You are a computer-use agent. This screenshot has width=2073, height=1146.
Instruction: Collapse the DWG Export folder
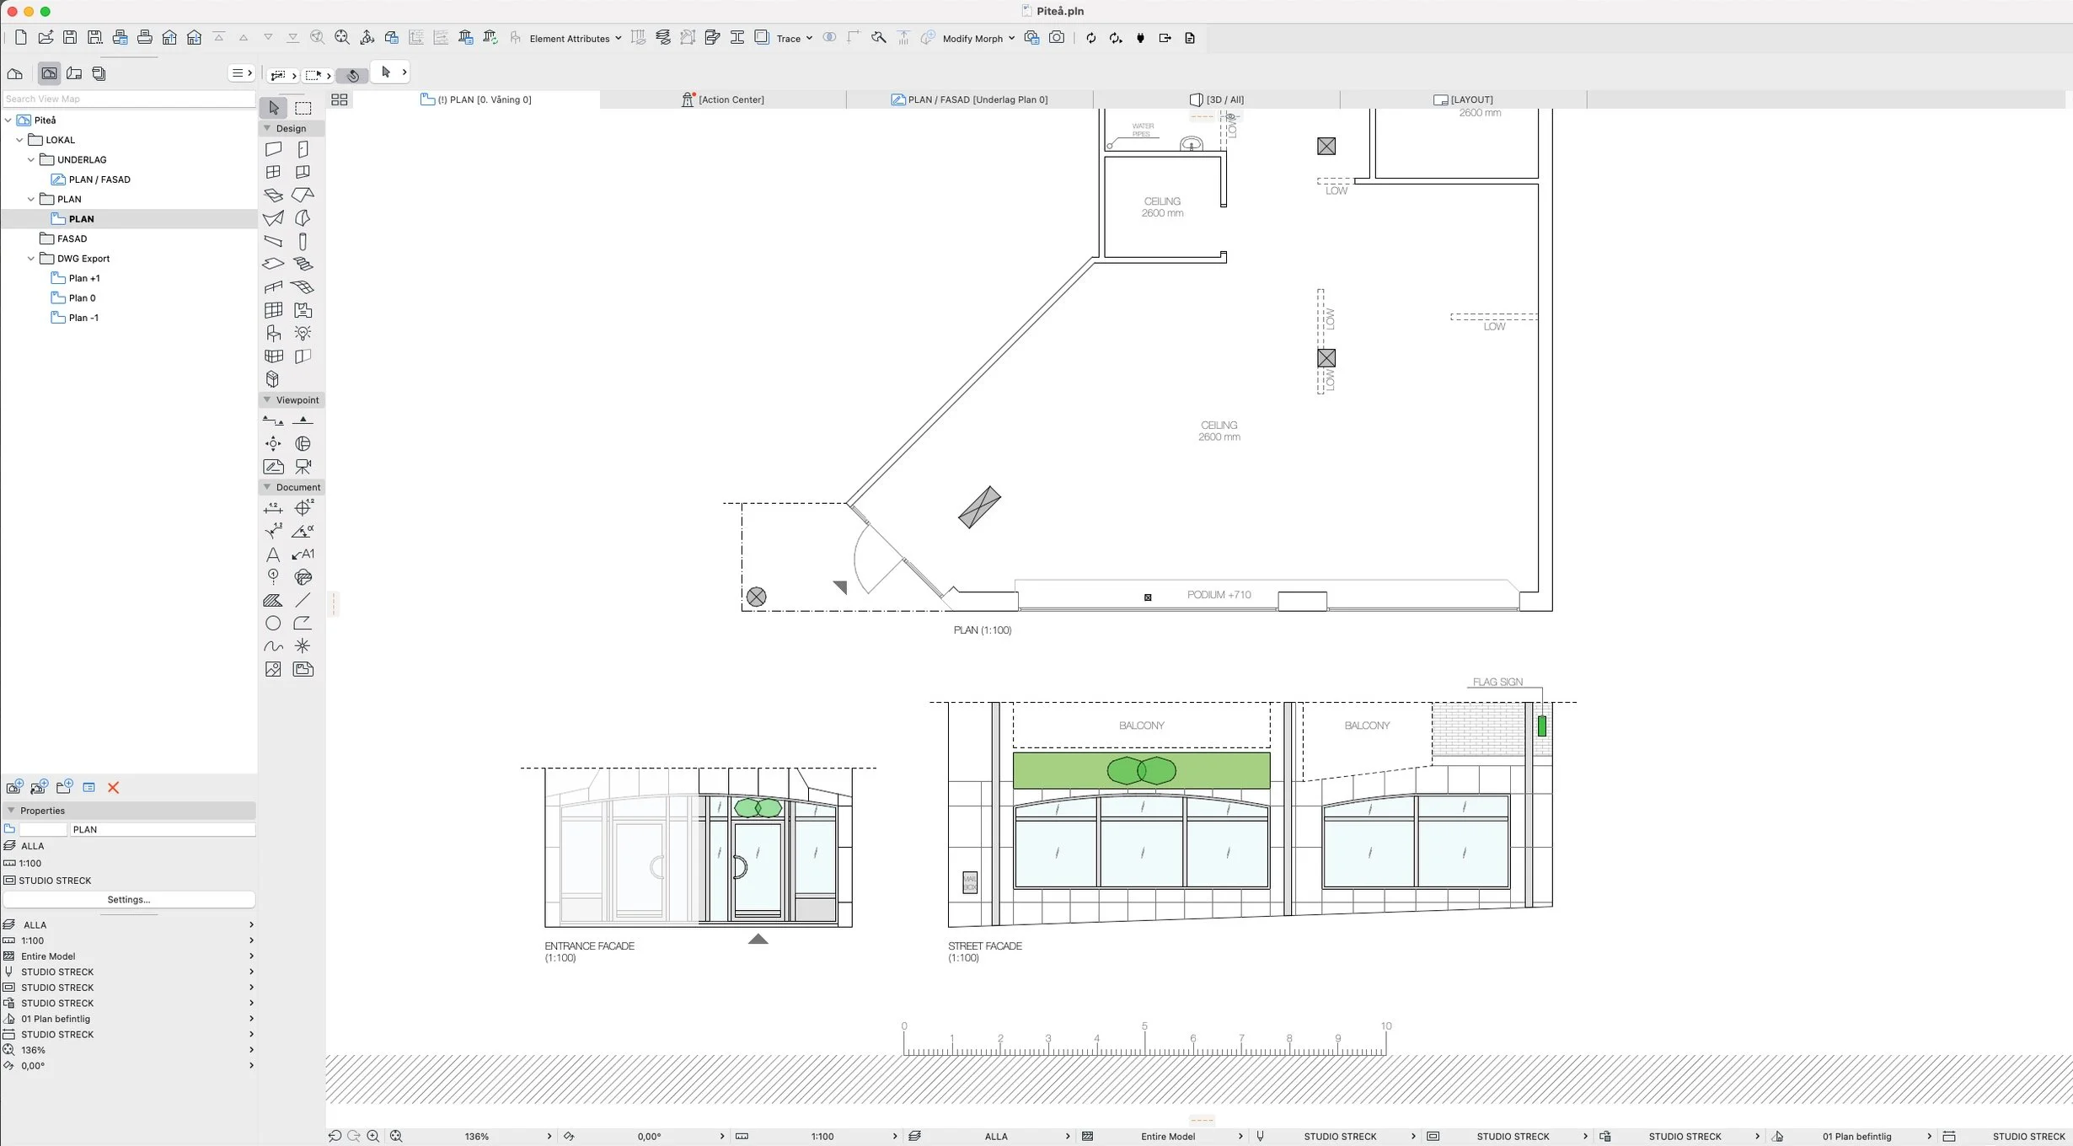click(31, 259)
